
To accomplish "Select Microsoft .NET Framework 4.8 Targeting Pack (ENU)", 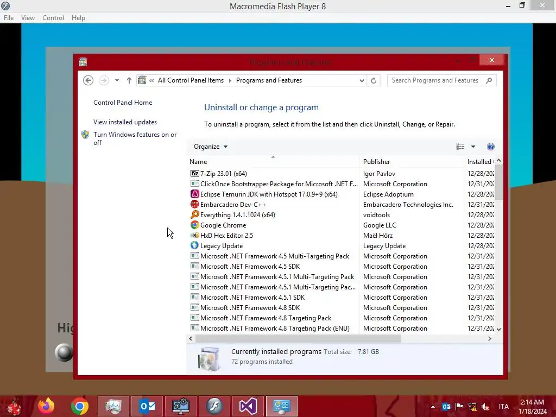I will [275, 328].
